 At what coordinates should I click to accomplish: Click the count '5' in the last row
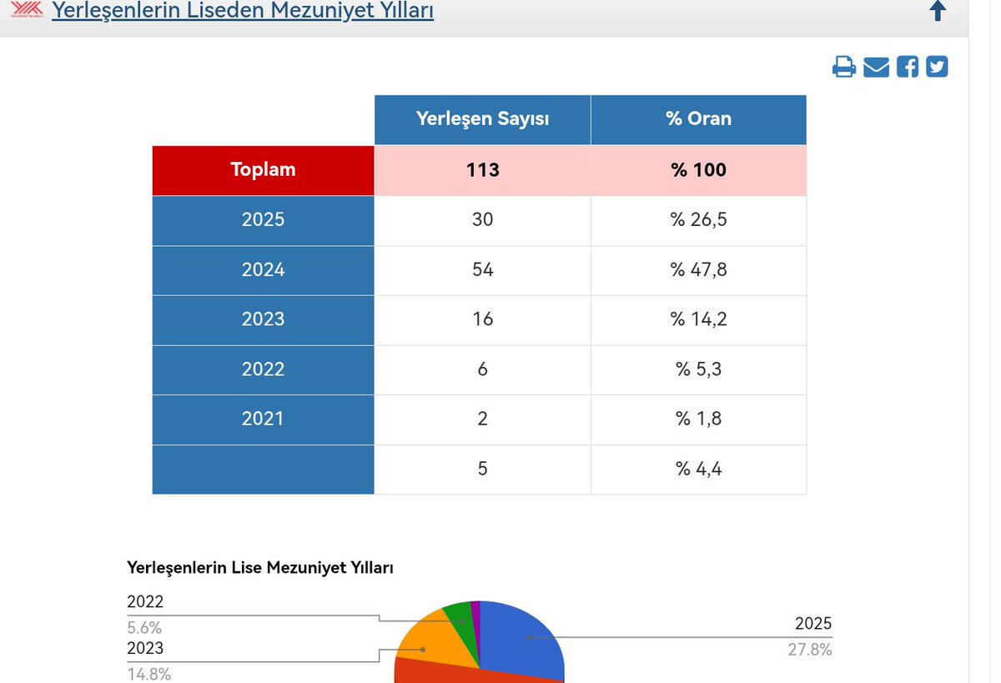pos(483,469)
